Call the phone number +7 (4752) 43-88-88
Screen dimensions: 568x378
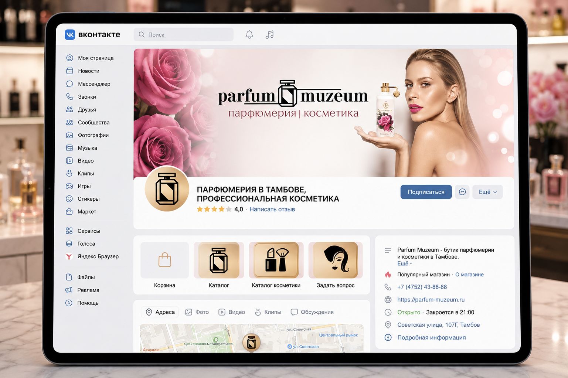pyautogui.click(x=422, y=287)
